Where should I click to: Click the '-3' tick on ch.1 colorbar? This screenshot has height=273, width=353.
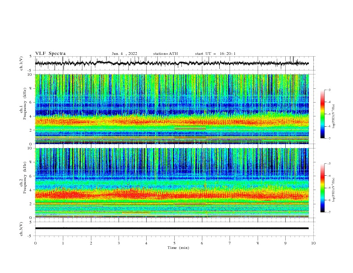328,90
